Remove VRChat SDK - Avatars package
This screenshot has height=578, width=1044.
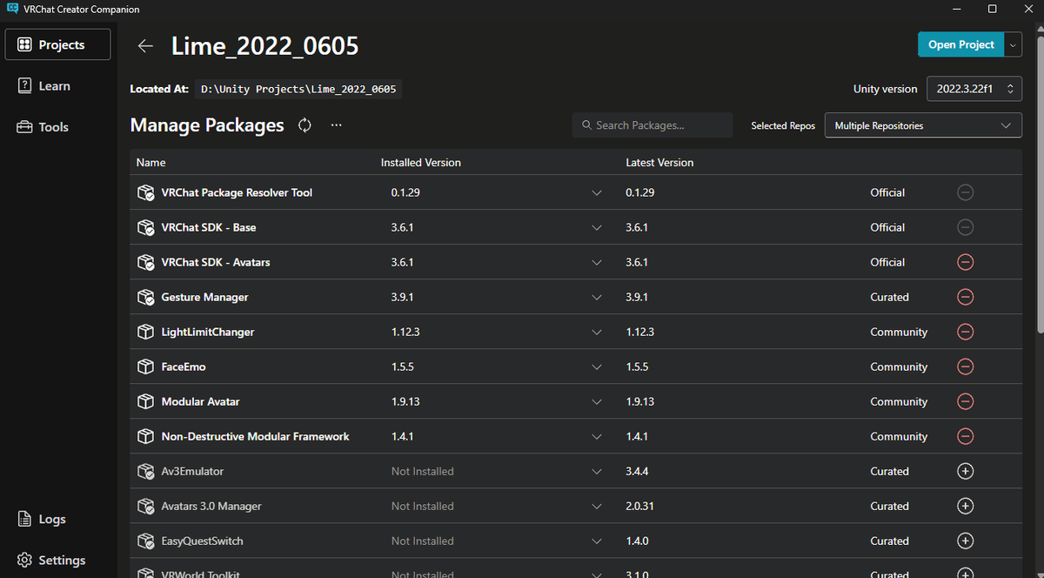coord(965,262)
